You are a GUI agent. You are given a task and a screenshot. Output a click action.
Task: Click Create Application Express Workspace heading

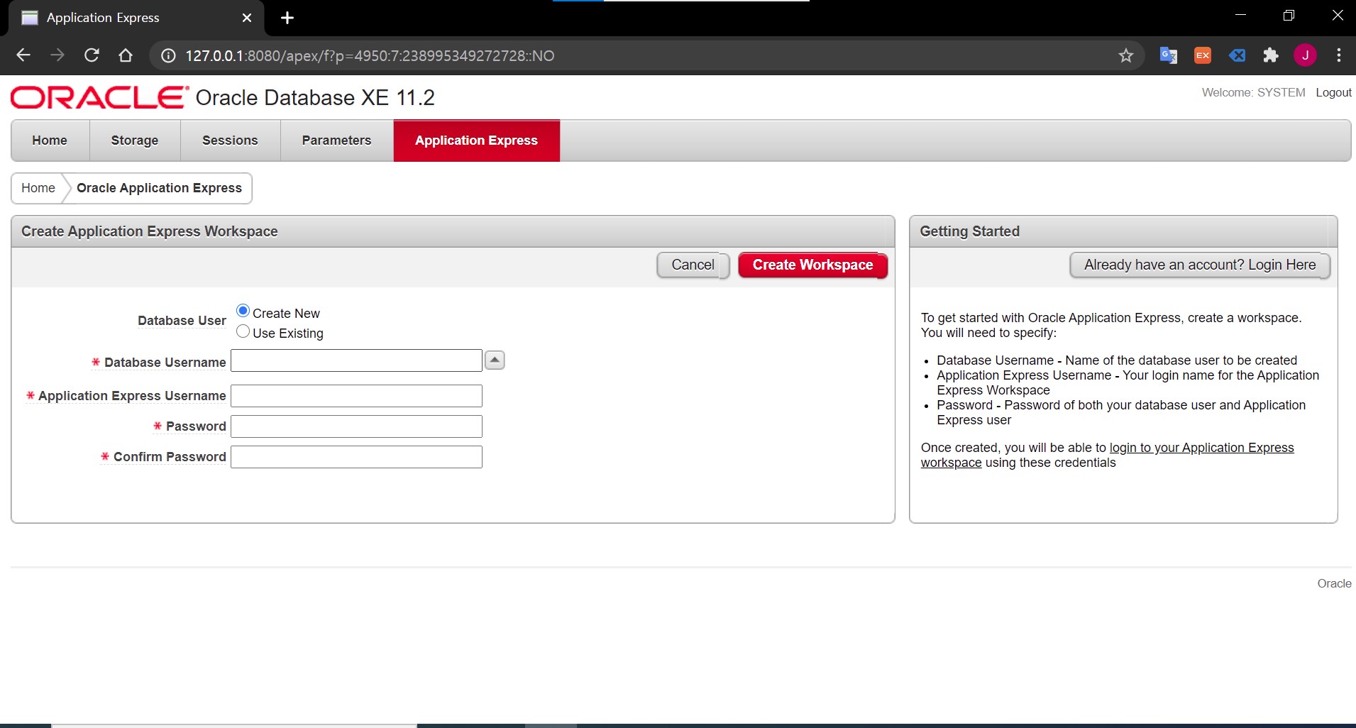[x=149, y=231]
